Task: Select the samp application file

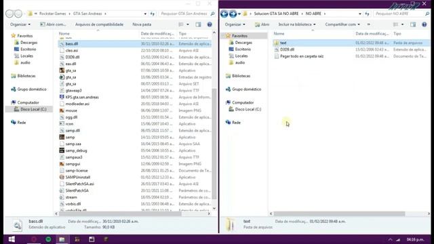Action: [70, 137]
